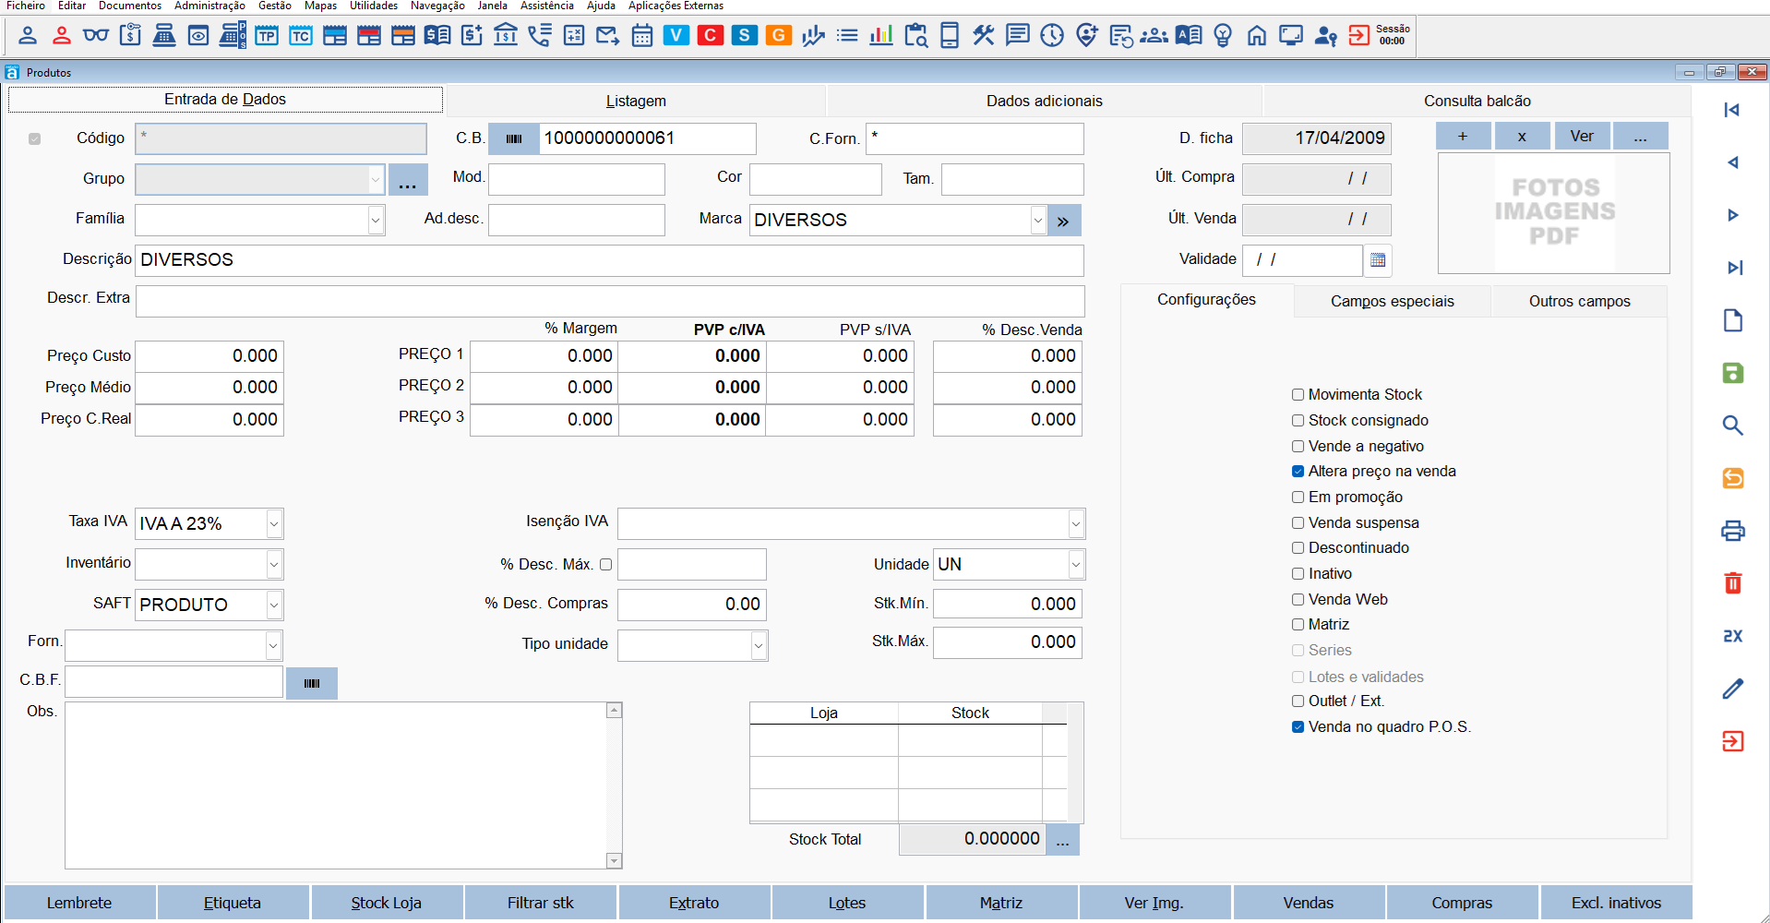
Task: Click the pencil edit icon
Action: point(1732,689)
